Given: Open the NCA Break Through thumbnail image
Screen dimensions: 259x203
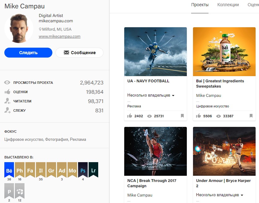Looking at the screenshot, I should click(156, 151).
